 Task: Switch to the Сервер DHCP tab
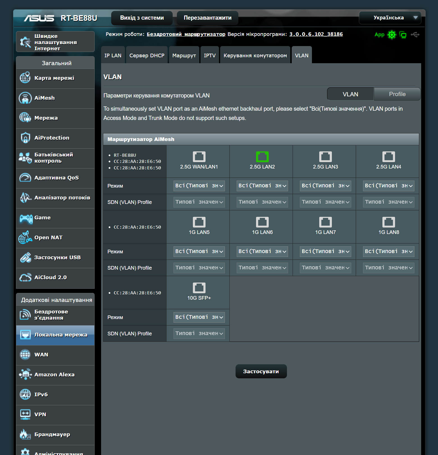[147, 55]
